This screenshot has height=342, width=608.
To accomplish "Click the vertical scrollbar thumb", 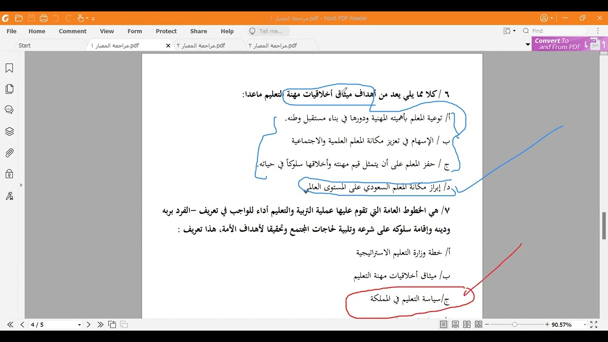I will [604, 226].
